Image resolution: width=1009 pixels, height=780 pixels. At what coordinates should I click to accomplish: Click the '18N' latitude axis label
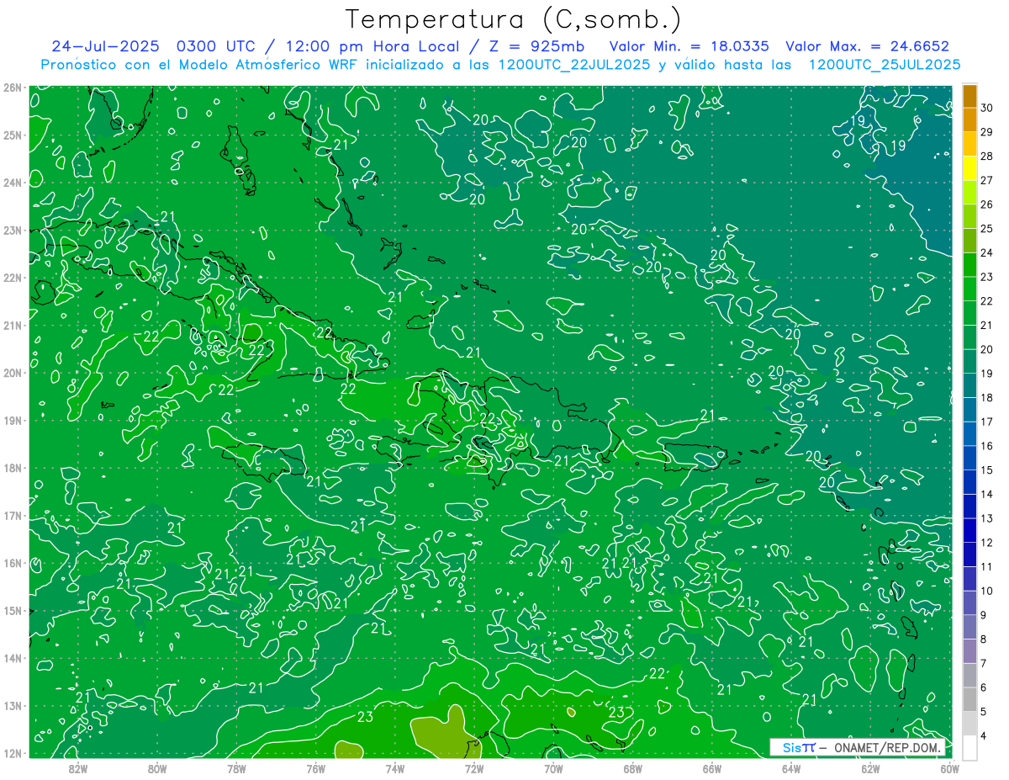[x=13, y=468]
